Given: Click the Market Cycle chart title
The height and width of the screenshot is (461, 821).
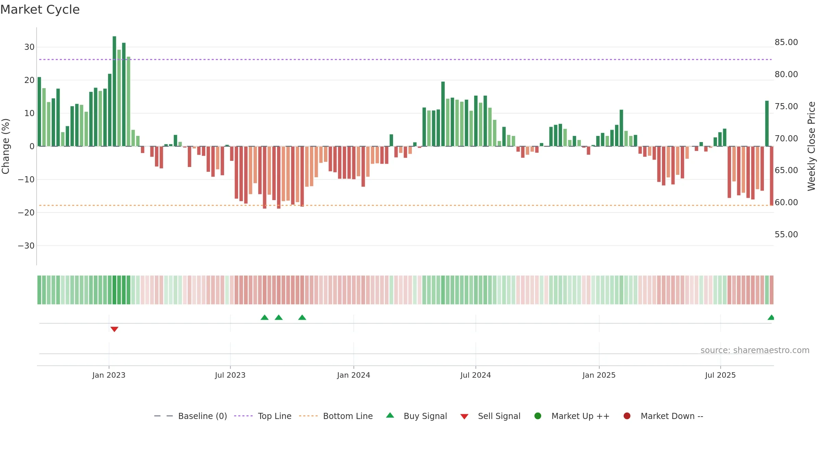Looking at the screenshot, I should pos(40,10).
